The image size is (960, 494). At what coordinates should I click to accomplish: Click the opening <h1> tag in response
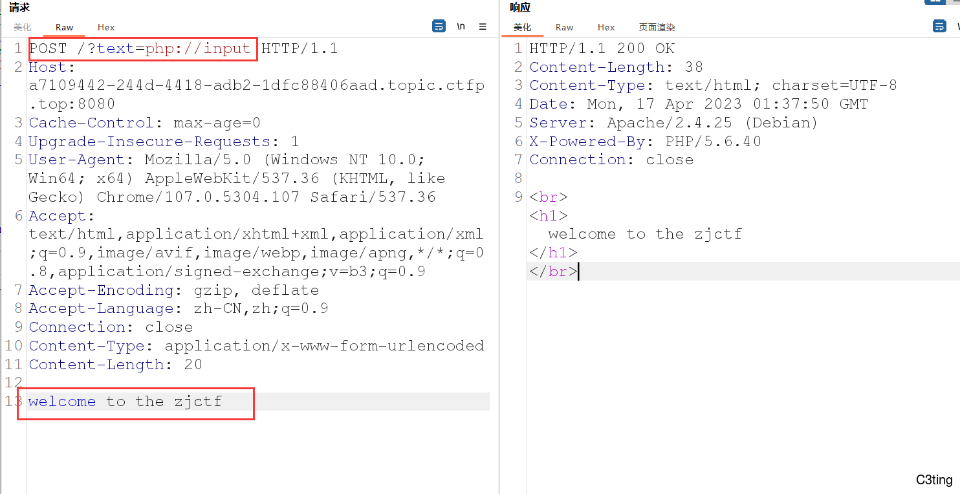click(x=549, y=216)
